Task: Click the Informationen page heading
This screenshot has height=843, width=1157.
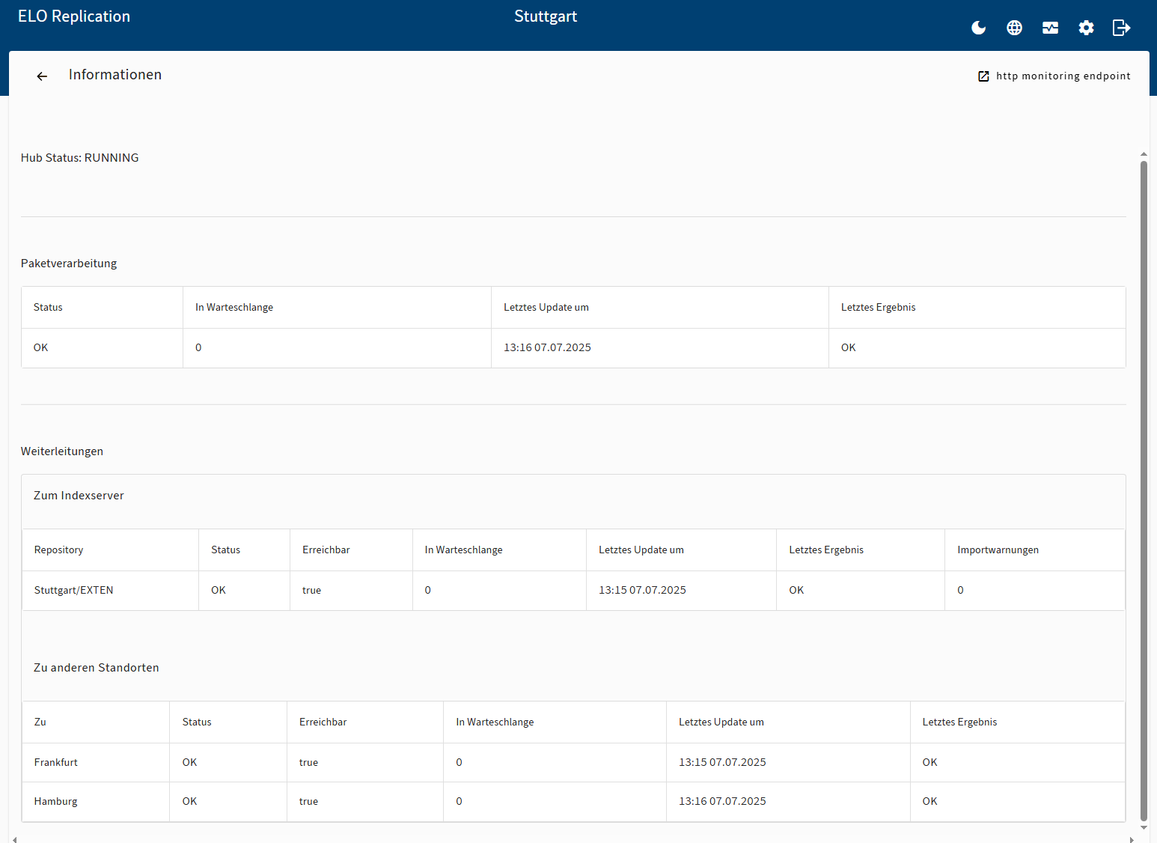Action: click(x=115, y=75)
